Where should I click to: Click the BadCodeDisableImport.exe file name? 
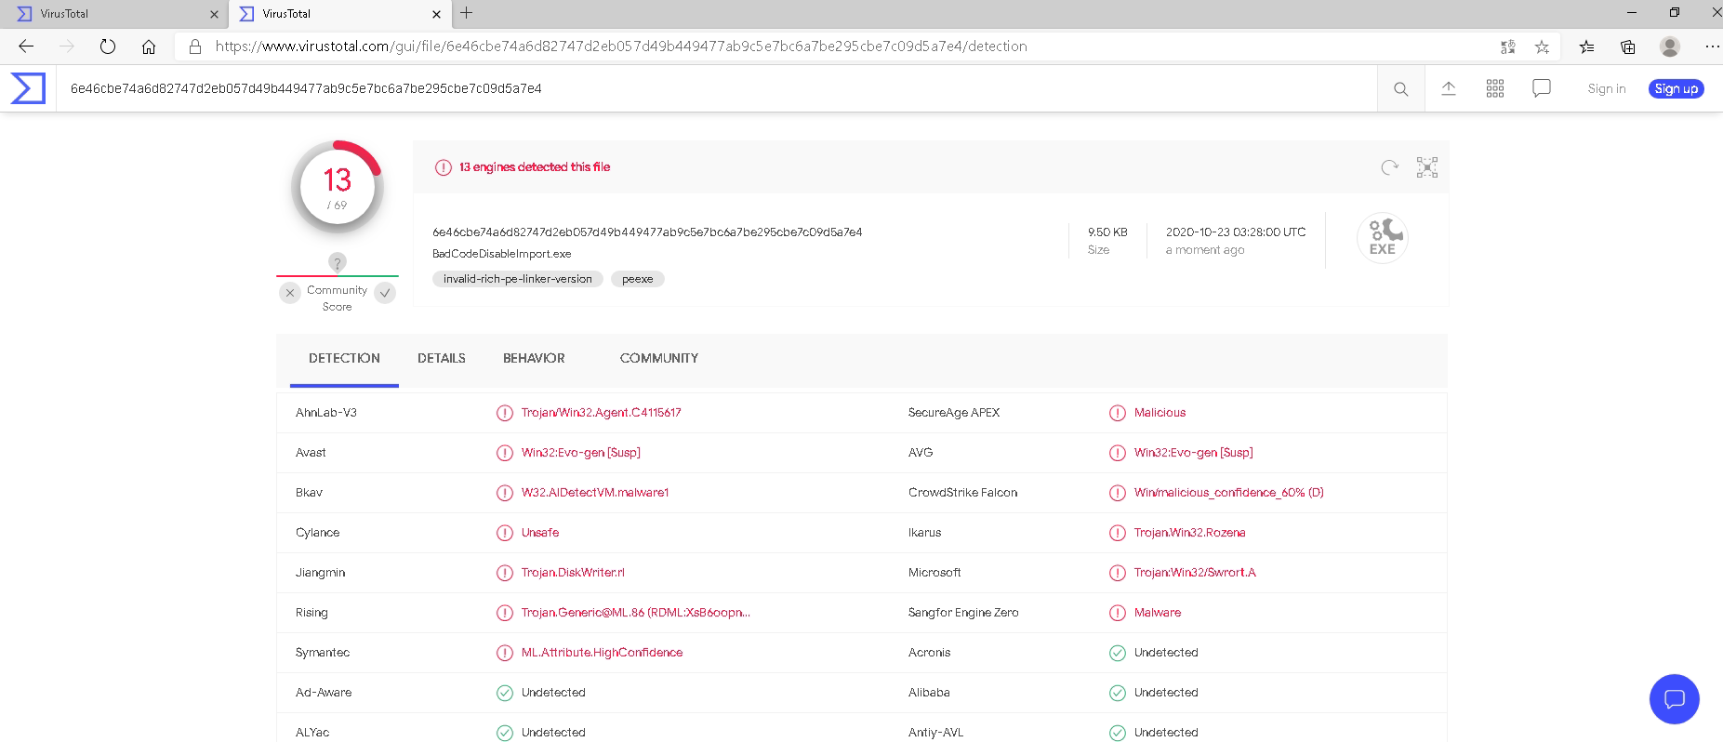[502, 254]
